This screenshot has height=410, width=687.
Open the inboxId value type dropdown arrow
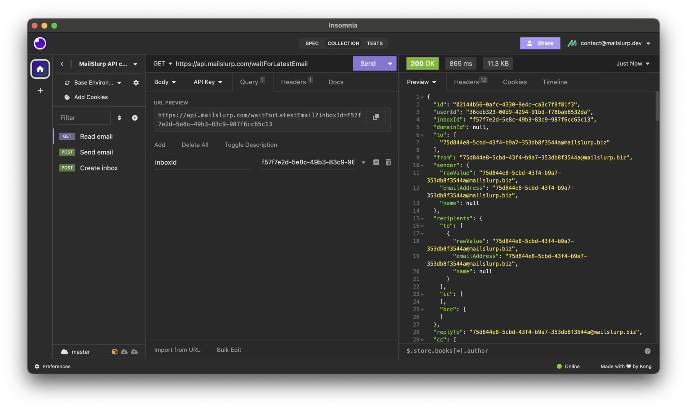tap(363, 162)
